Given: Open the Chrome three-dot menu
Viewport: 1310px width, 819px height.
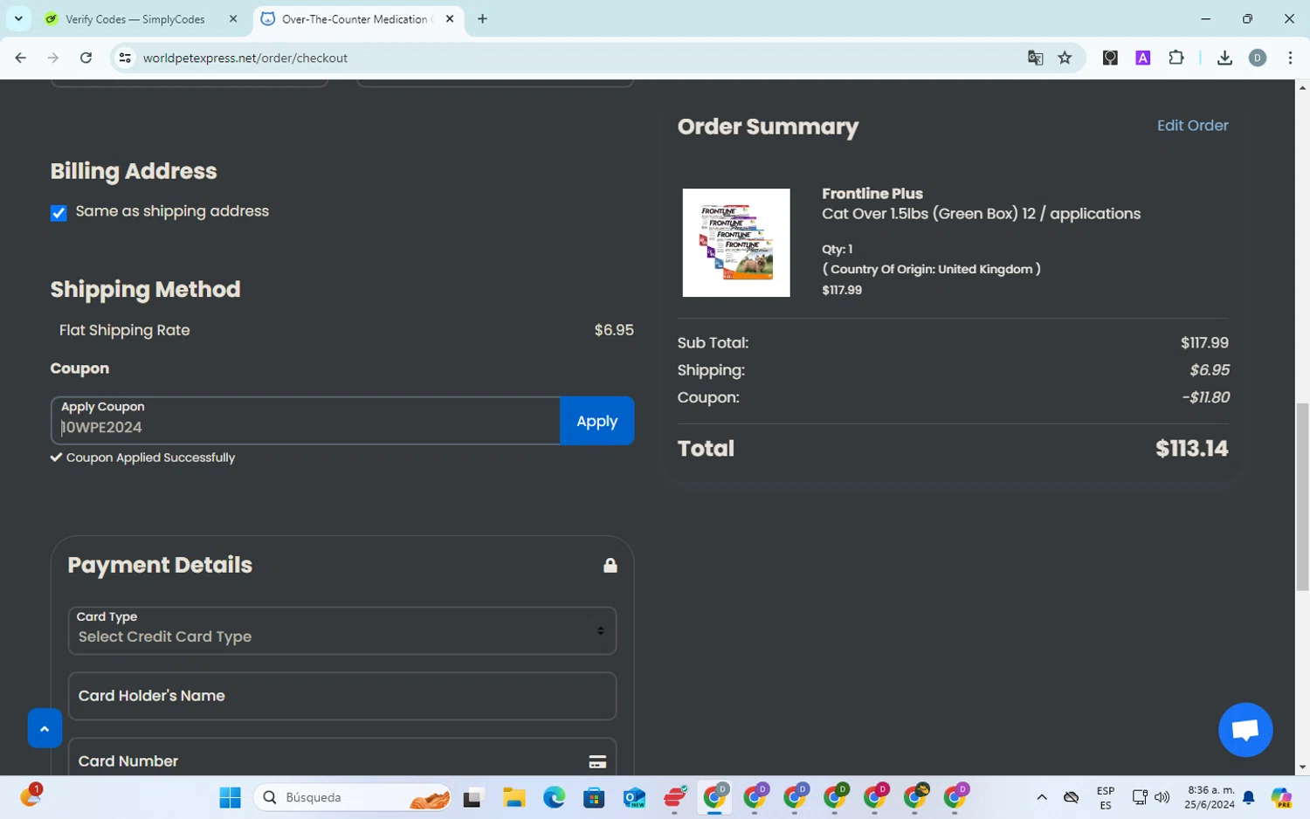Looking at the screenshot, I should 1290,58.
